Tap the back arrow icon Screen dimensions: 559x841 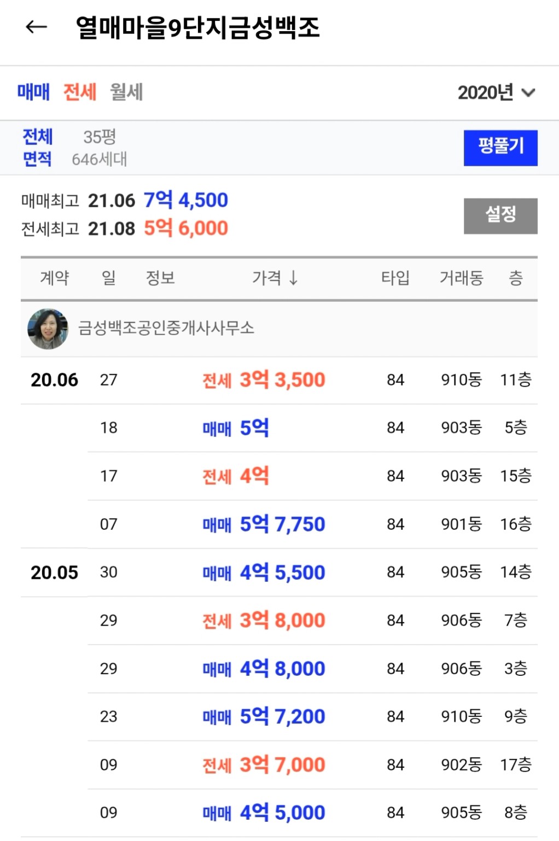point(36,27)
